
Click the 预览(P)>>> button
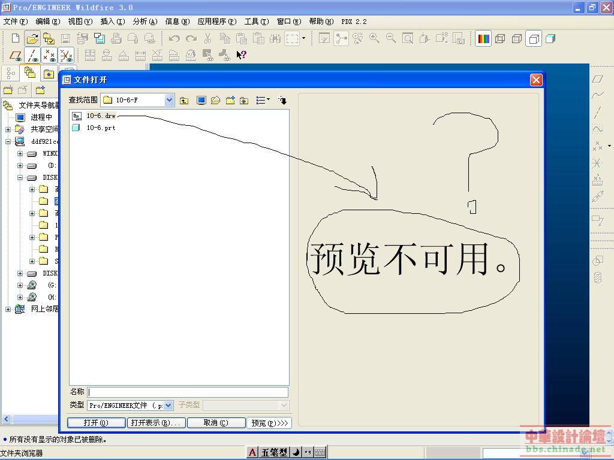(269, 423)
